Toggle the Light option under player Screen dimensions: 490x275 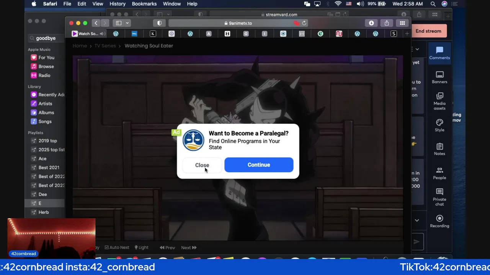click(141, 247)
